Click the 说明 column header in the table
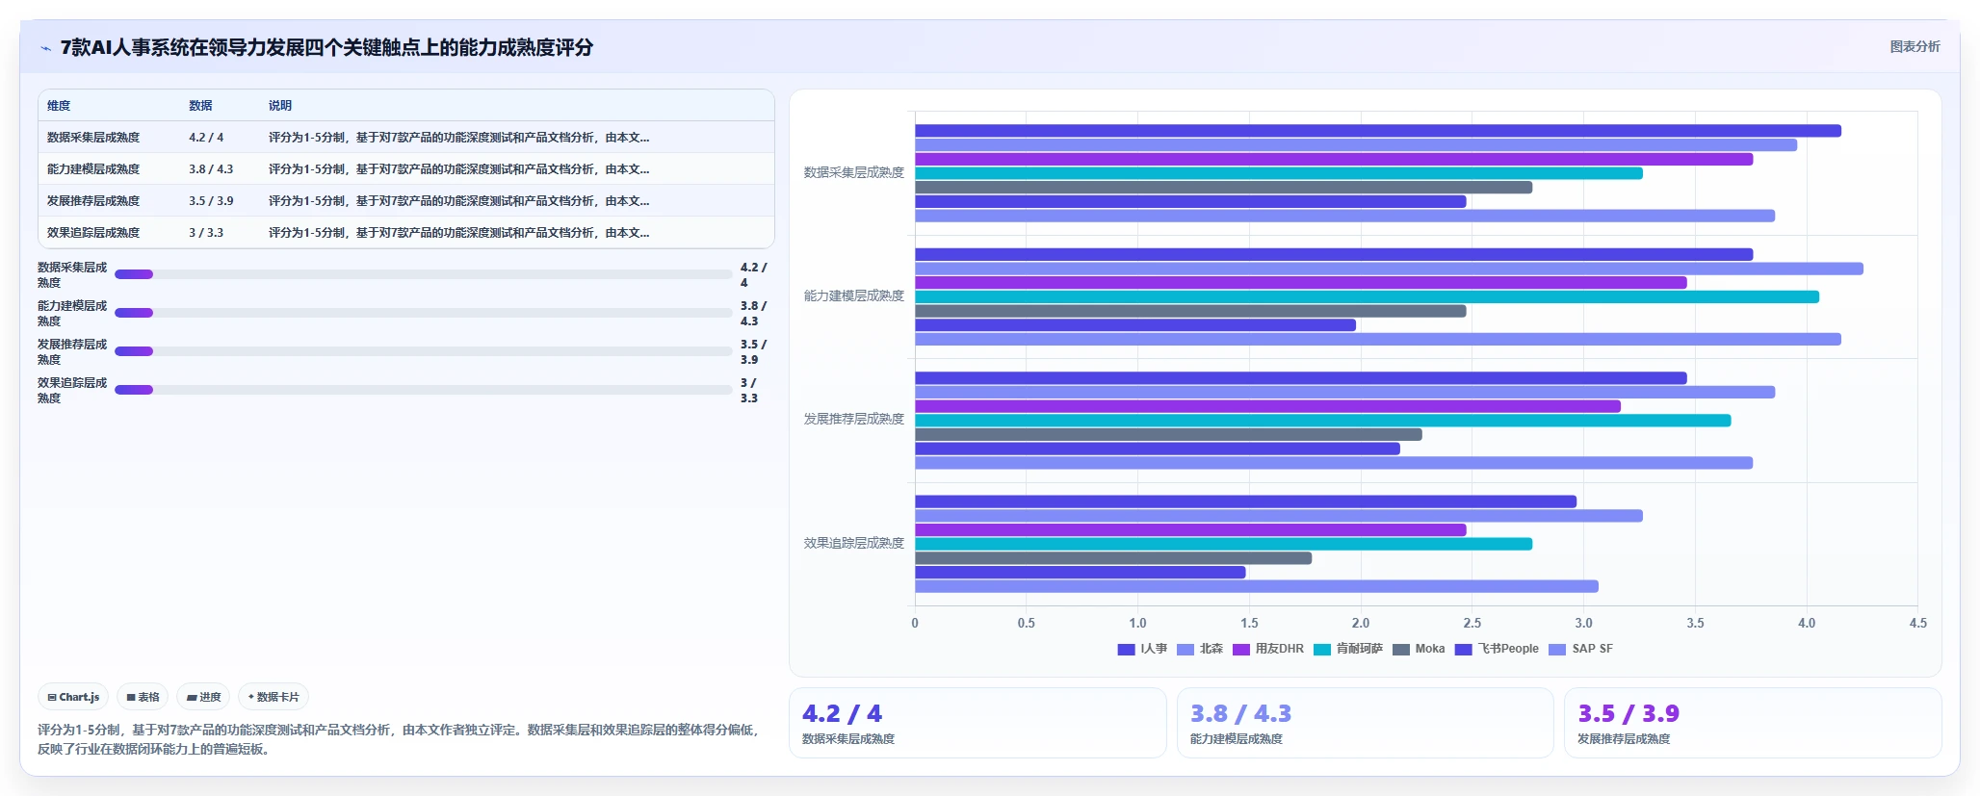This screenshot has height=796, width=1980. point(280,106)
